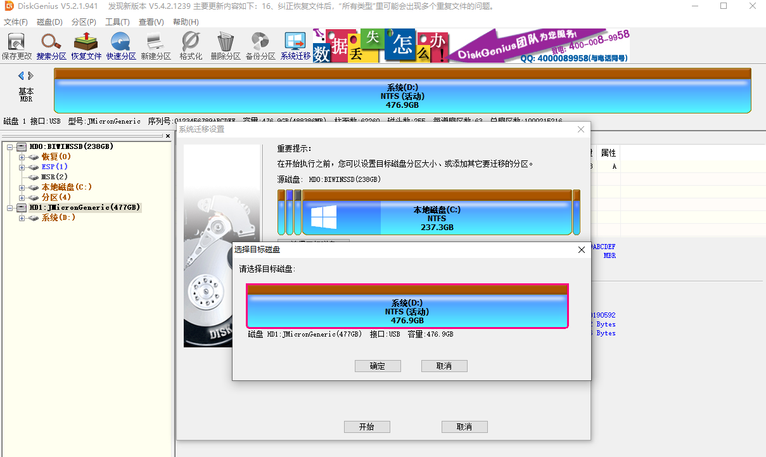The image size is (766, 457).
Task: Click the drive icon beside 本地磁盘(C:)
Action: pyautogui.click(x=34, y=187)
